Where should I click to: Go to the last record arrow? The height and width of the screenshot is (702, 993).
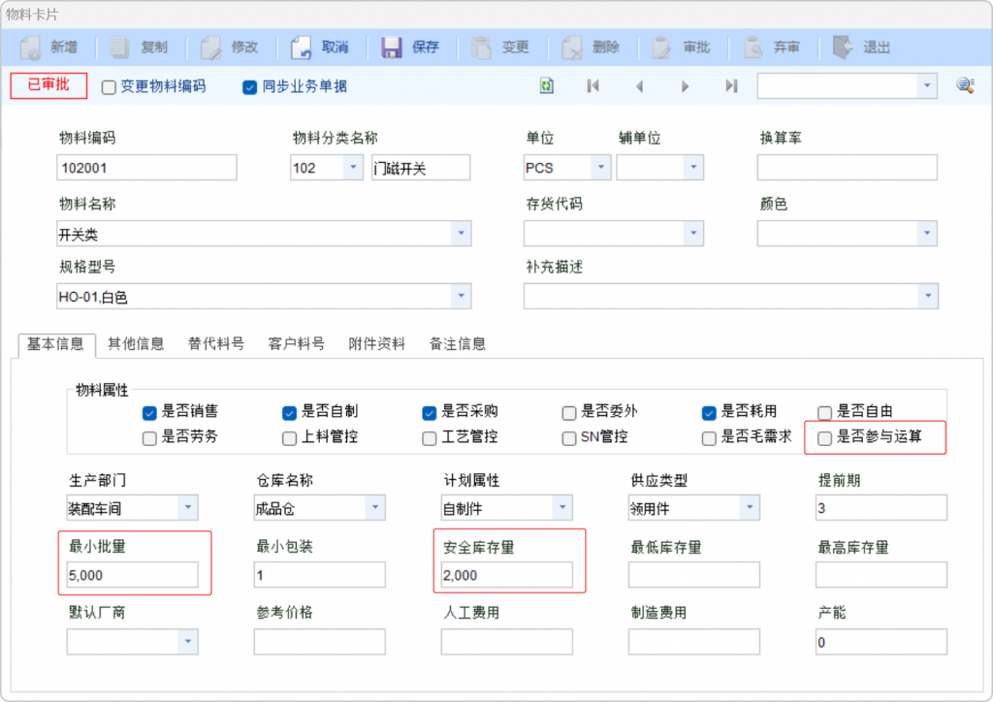[731, 86]
